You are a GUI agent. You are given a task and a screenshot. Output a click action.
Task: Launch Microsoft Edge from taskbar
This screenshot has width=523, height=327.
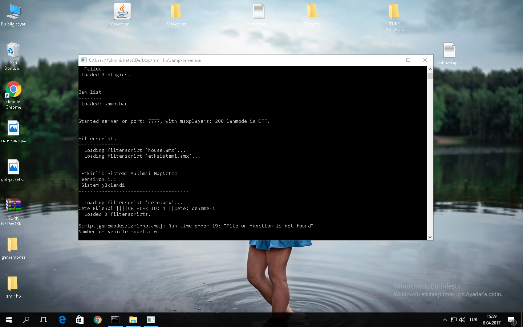coord(62,320)
